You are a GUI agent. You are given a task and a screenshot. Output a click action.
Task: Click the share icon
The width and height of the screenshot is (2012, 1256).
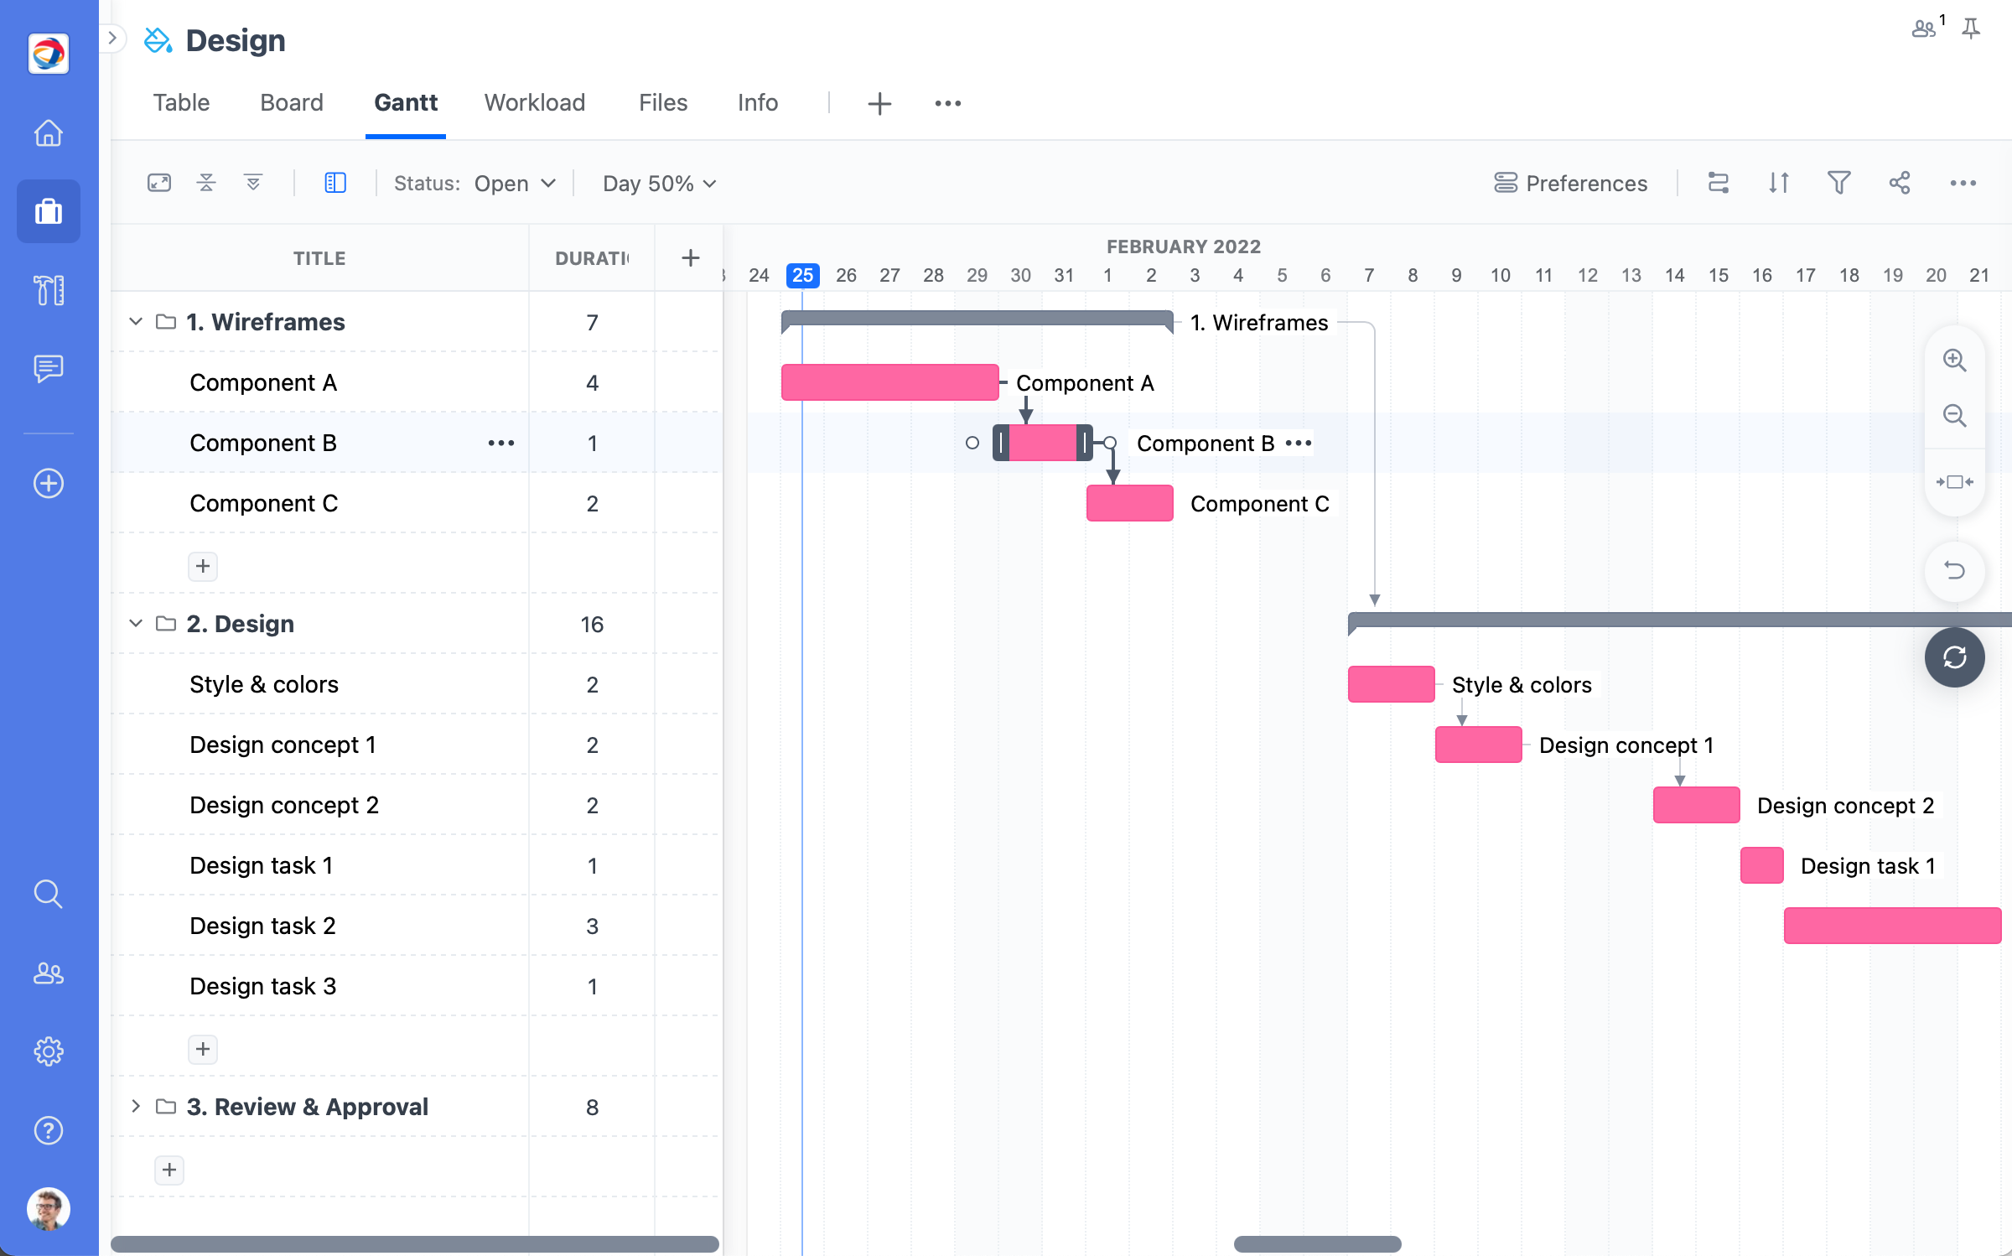[1900, 183]
